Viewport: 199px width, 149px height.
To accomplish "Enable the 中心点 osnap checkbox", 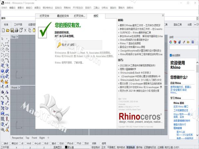I will point(33,143).
